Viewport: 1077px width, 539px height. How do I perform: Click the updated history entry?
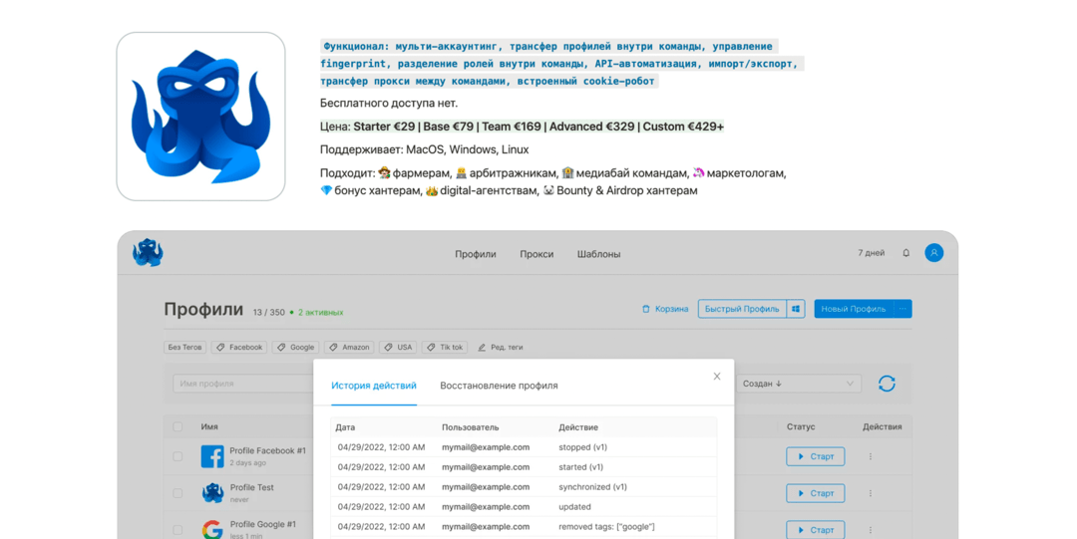pyautogui.click(x=575, y=507)
